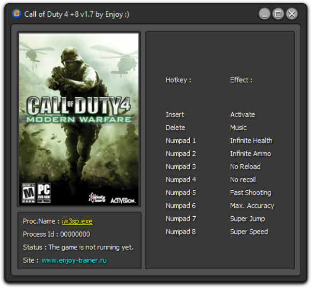Click the 'Effect :' column header
Image resolution: width=311 pixels, height=288 pixels.
click(x=241, y=80)
